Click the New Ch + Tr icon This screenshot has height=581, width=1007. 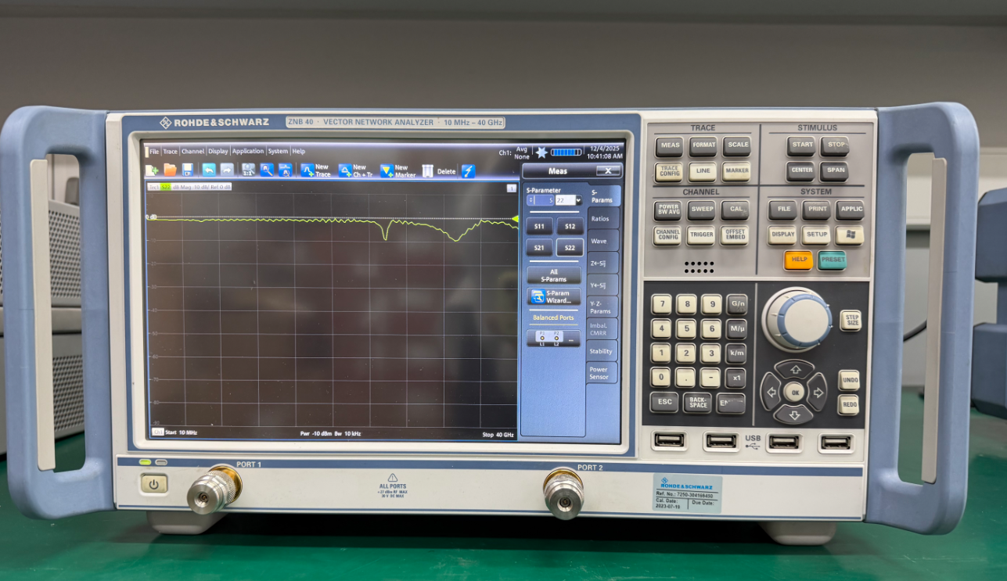[344, 170]
